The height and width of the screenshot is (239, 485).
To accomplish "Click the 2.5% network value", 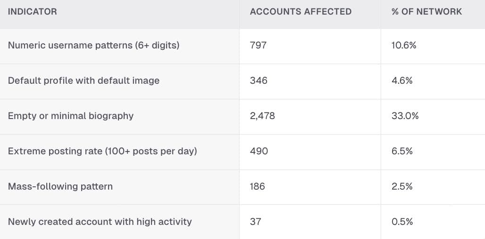I will 402,187.
